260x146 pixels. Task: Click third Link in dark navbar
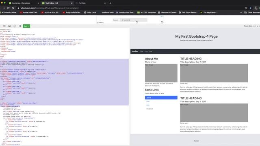coord(150,52)
